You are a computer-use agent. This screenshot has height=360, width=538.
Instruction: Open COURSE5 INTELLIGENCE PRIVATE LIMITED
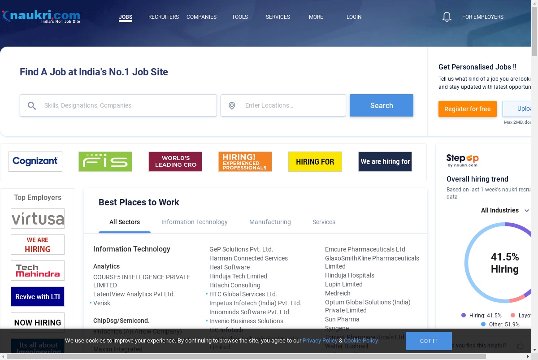click(142, 281)
